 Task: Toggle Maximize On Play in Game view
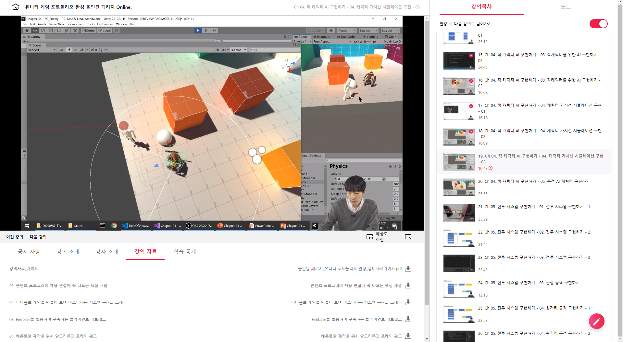(392, 42)
